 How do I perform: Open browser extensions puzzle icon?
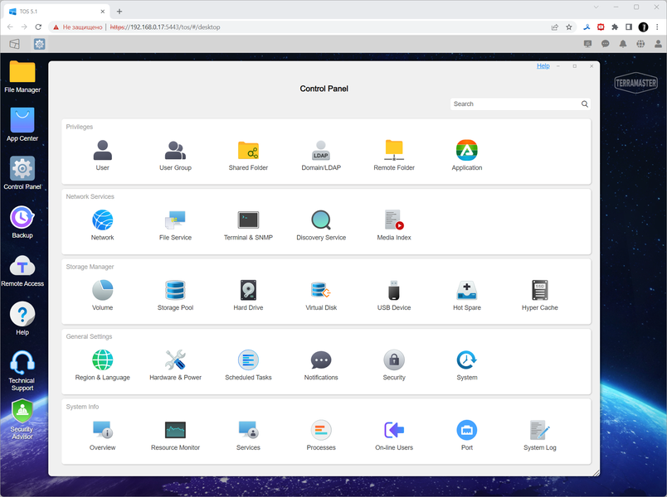point(615,27)
